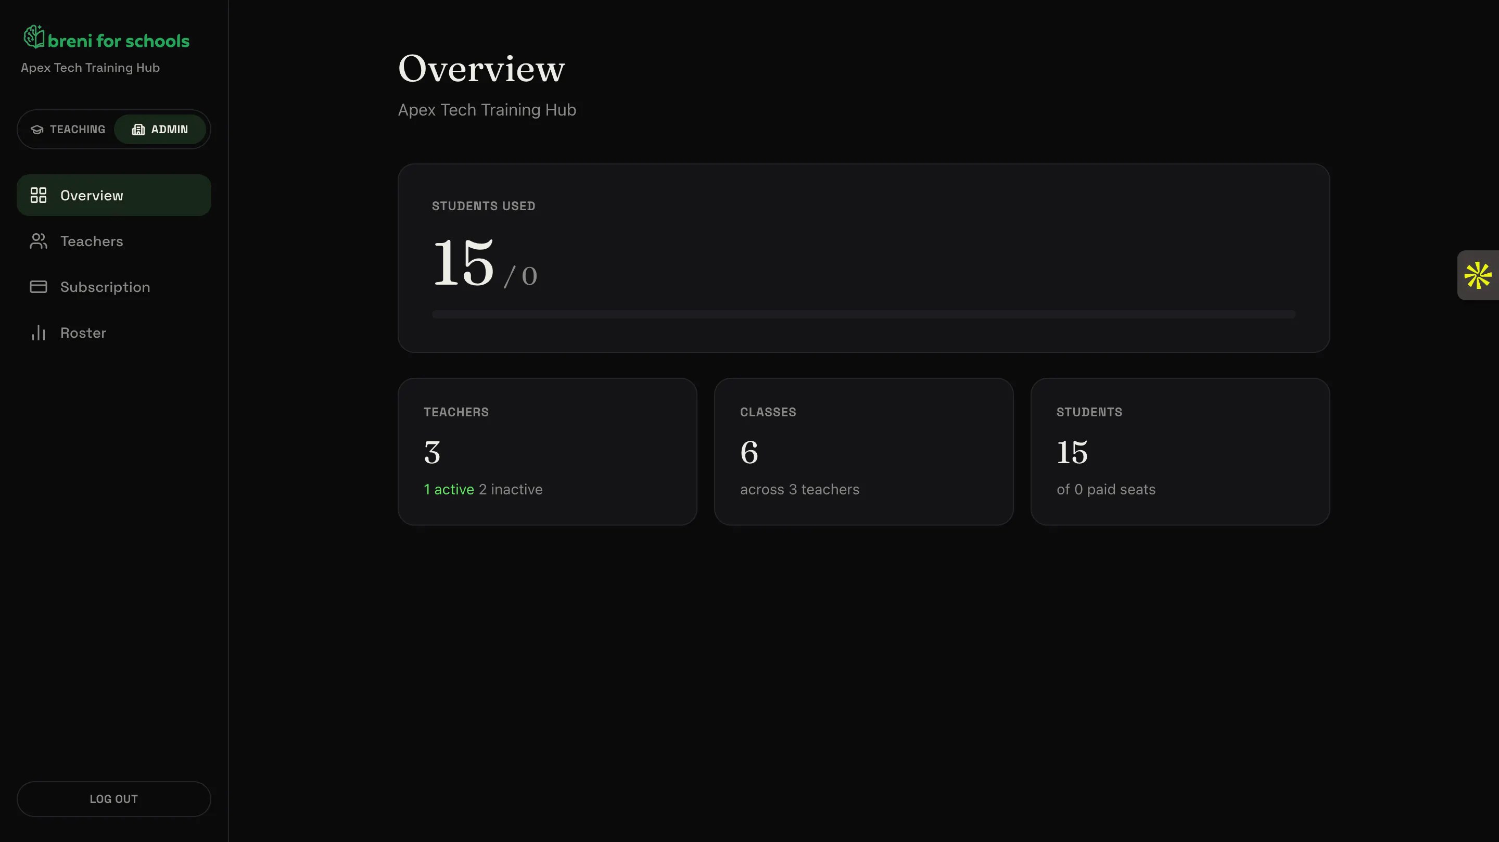
Task: Open the Teachers page
Action: 114,241
